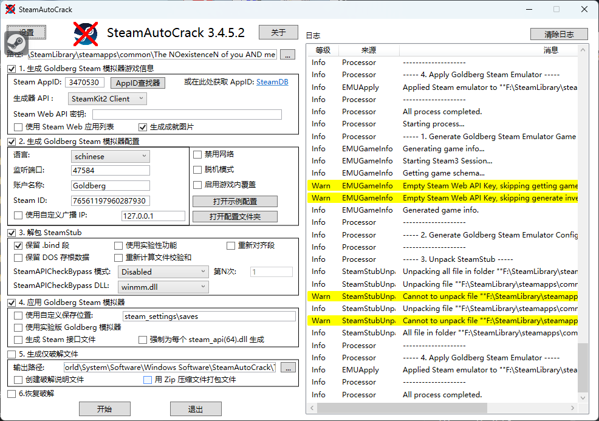This screenshot has height=421, width=599.
Task: Expand the 生成器 API SteamKit2 Client dropdown
Action: coord(108,98)
